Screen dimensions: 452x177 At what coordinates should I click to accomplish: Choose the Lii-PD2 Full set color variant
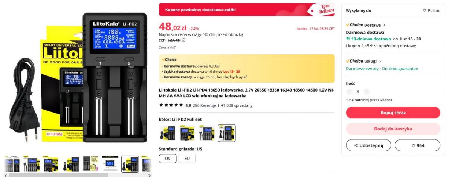(x=227, y=133)
